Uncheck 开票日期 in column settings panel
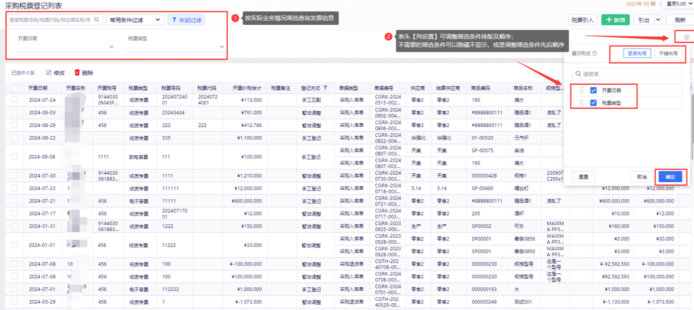 [x=593, y=91]
